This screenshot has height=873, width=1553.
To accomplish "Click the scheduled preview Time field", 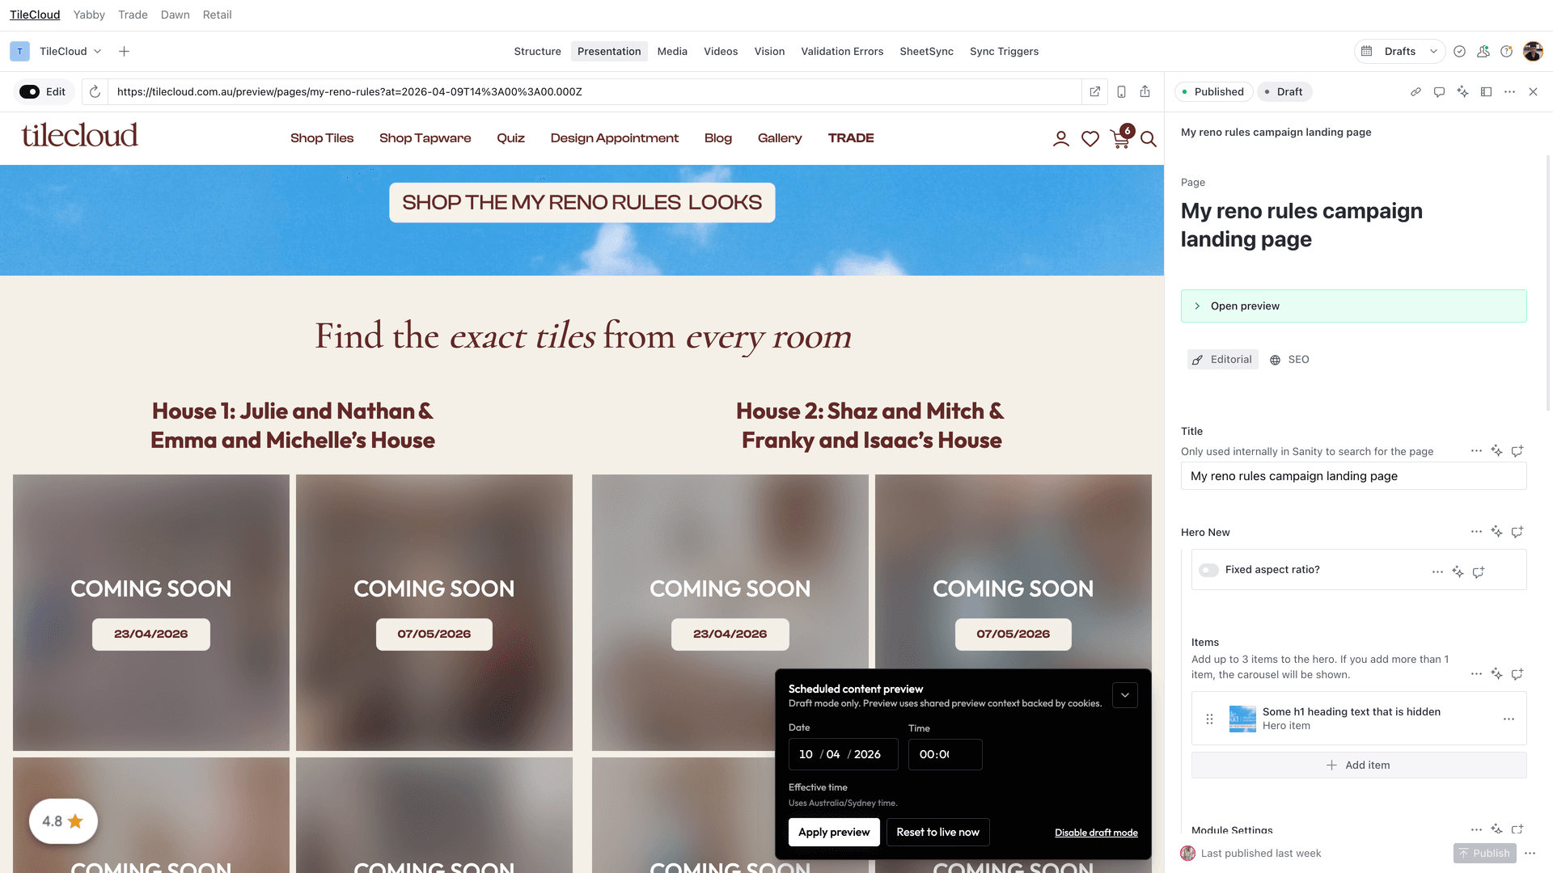I will point(945,754).
